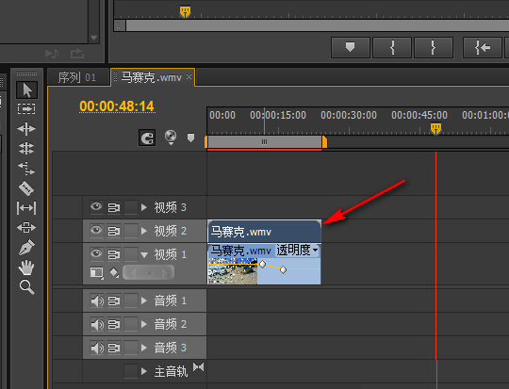
Task: Toggle sync lock on 视频 2
Action: 114,231
